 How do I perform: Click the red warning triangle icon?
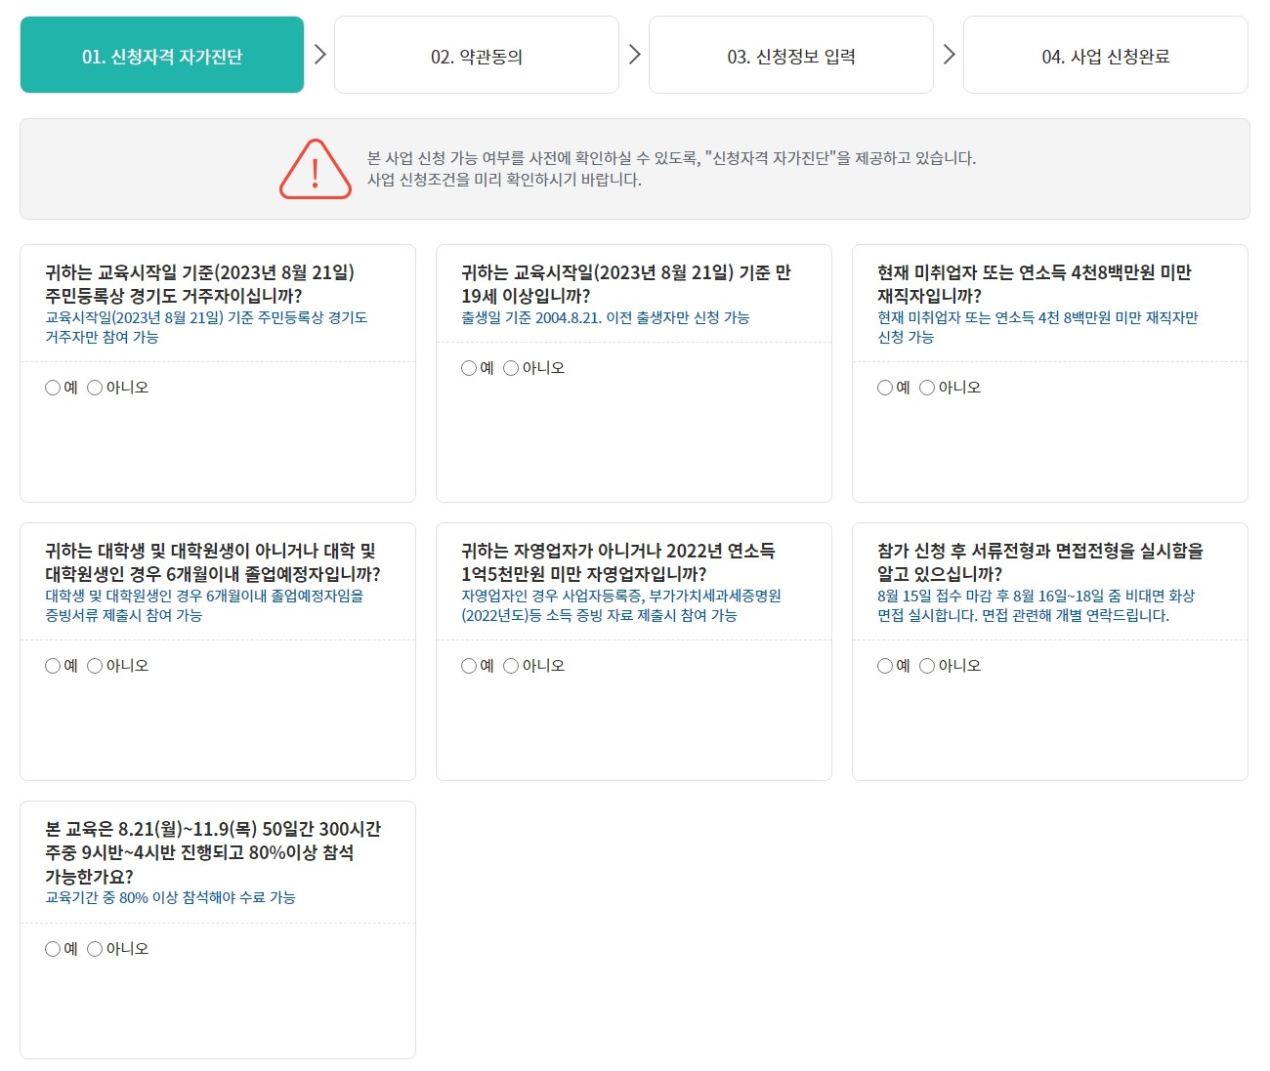pyautogui.click(x=314, y=169)
